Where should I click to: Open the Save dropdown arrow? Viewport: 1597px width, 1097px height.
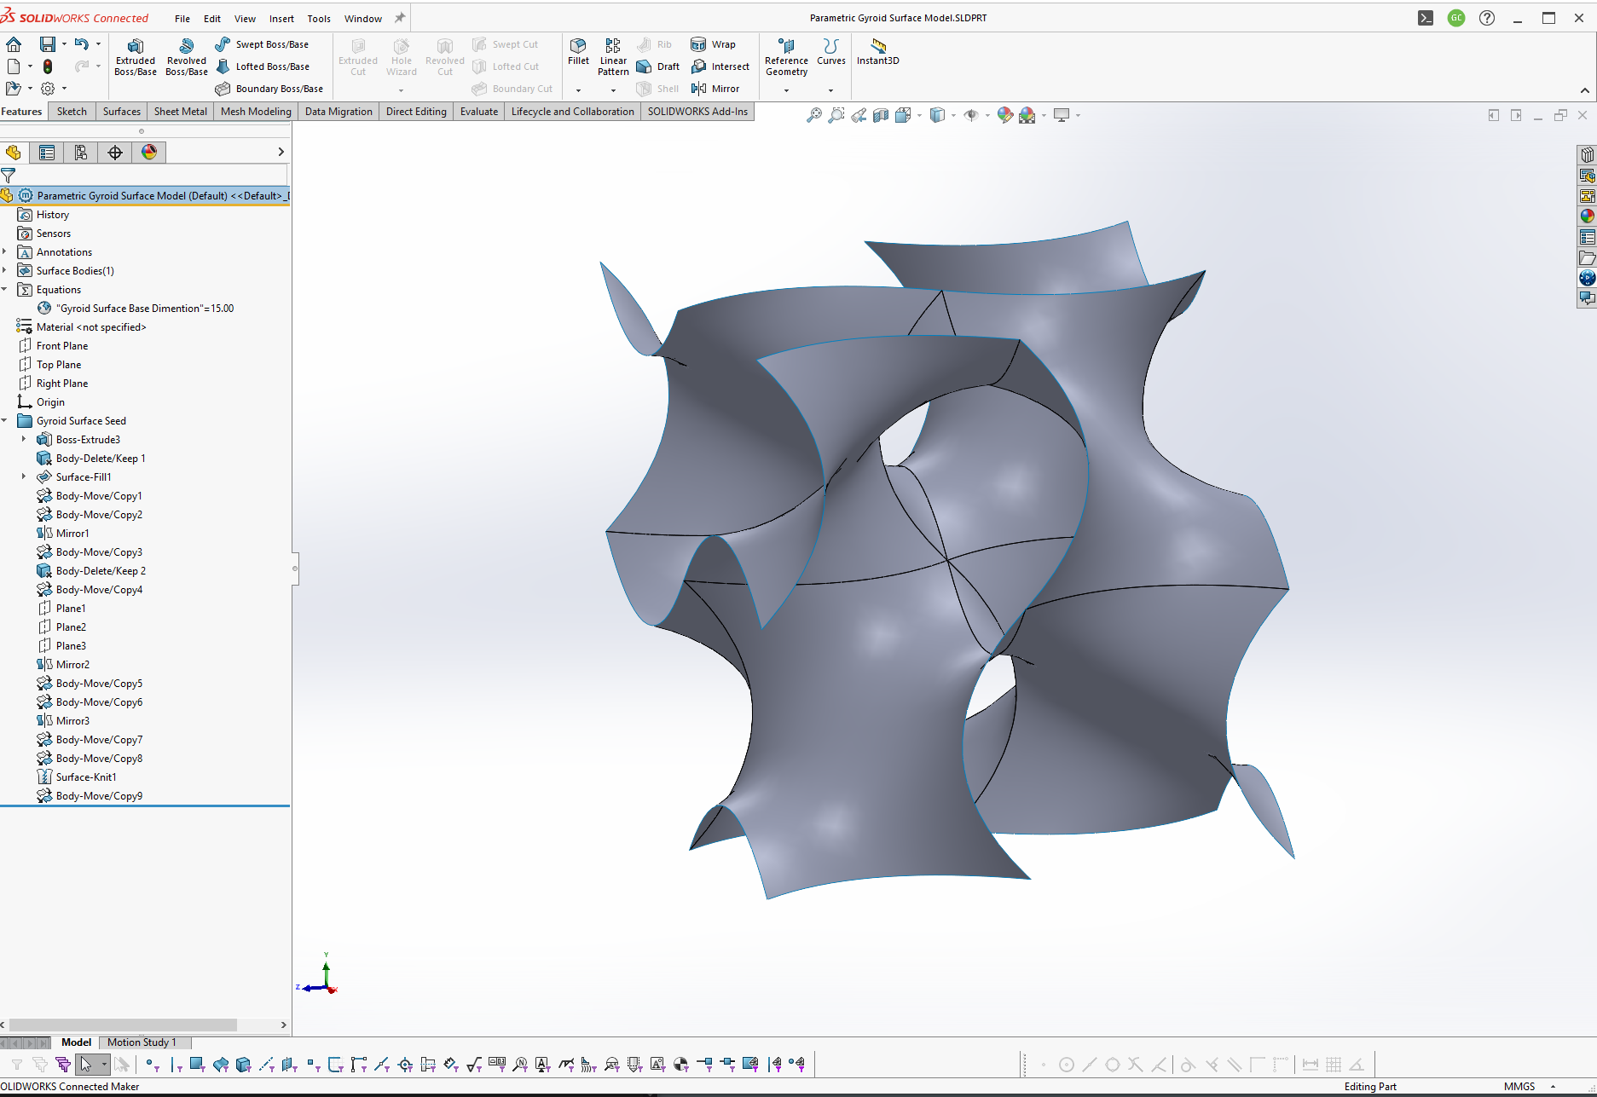[x=64, y=44]
